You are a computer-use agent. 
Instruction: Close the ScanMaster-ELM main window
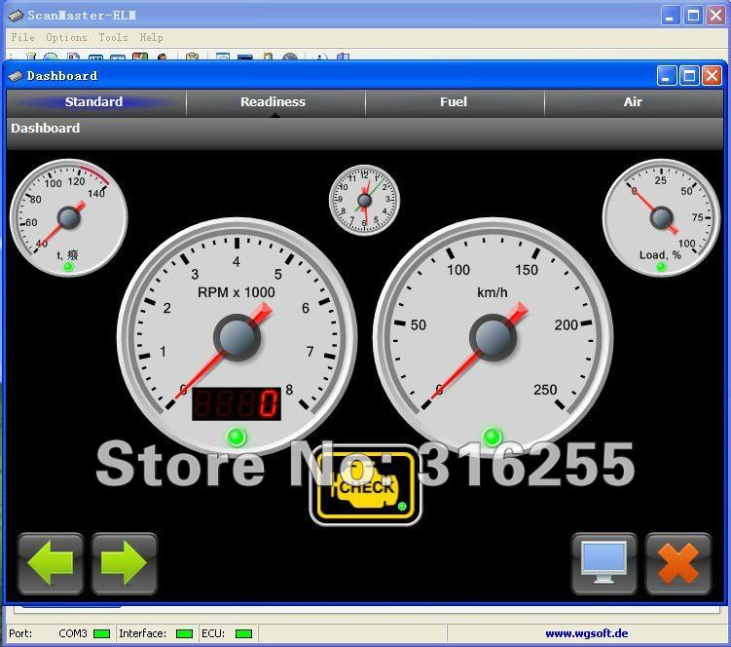point(716,16)
